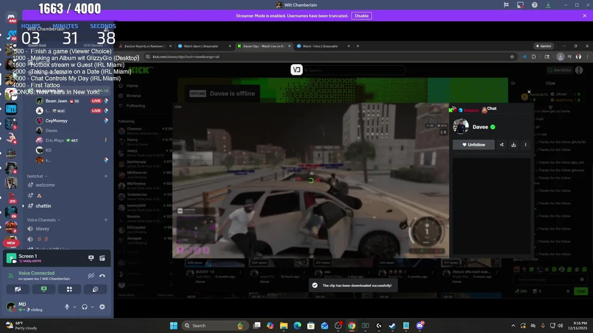Switch to Watch damn Streamable tab
593x333 pixels.
pyautogui.click(x=204, y=46)
